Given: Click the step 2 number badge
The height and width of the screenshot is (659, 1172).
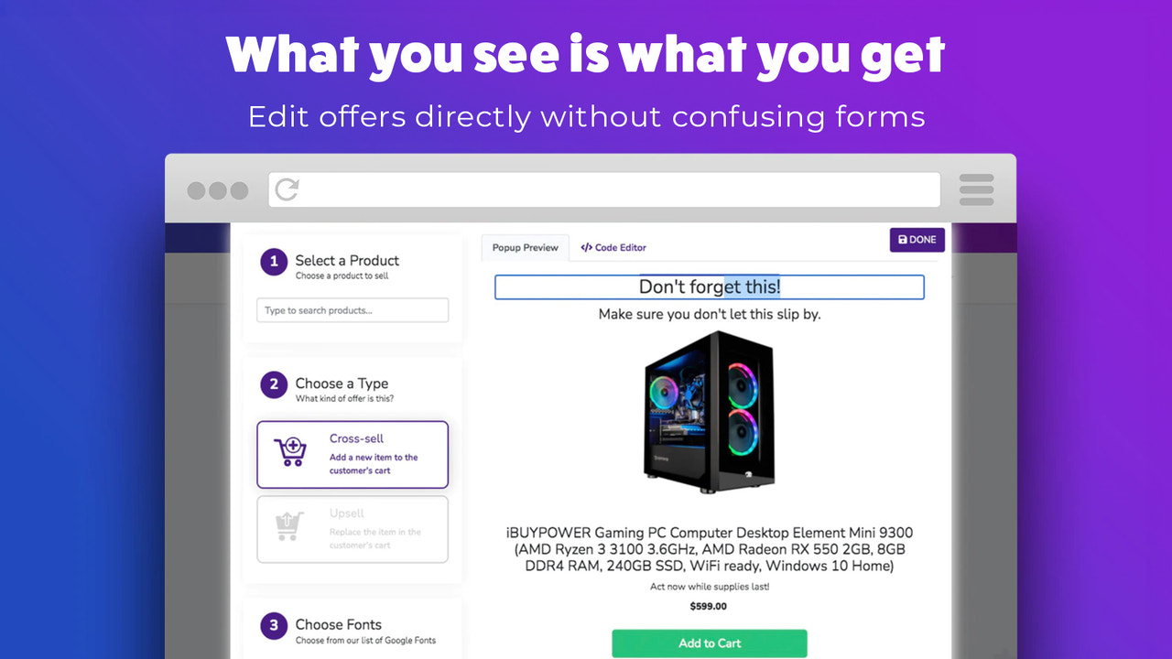Looking at the screenshot, I should [274, 384].
